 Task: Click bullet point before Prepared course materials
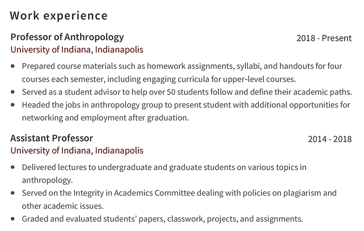pyautogui.click(x=13, y=66)
